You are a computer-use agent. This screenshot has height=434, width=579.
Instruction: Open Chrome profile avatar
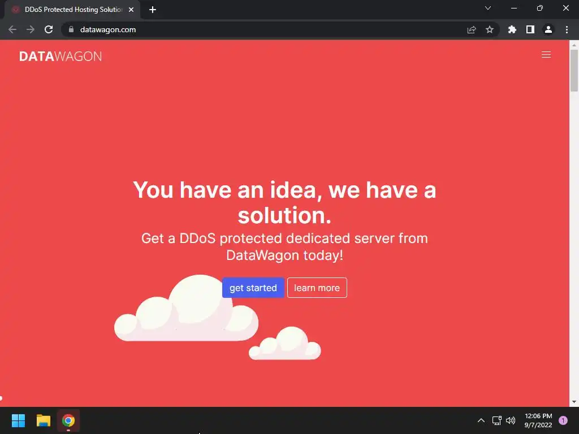[548, 29]
